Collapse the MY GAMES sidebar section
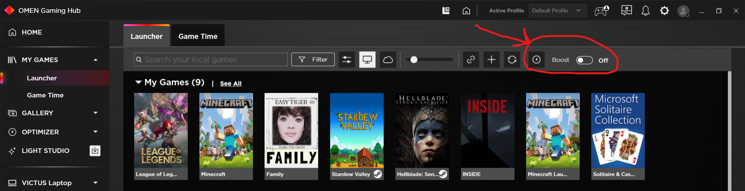745x191 pixels. click(95, 60)
